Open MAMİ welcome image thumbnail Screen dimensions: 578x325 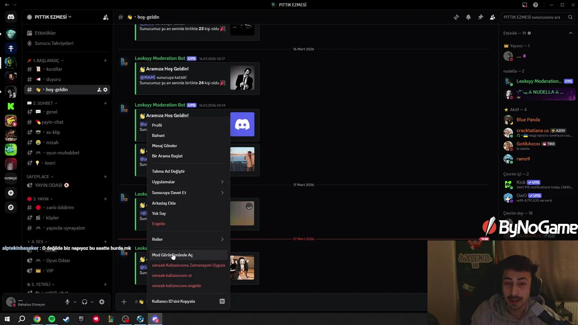[x=242, y=79]
